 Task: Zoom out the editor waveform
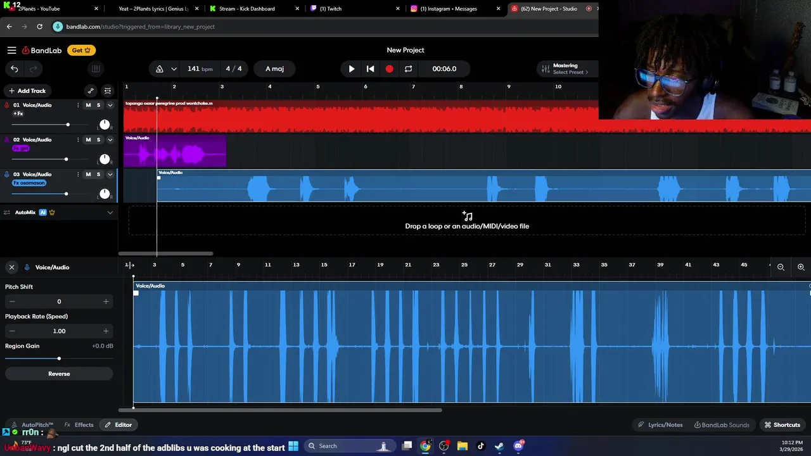point(781,267)
